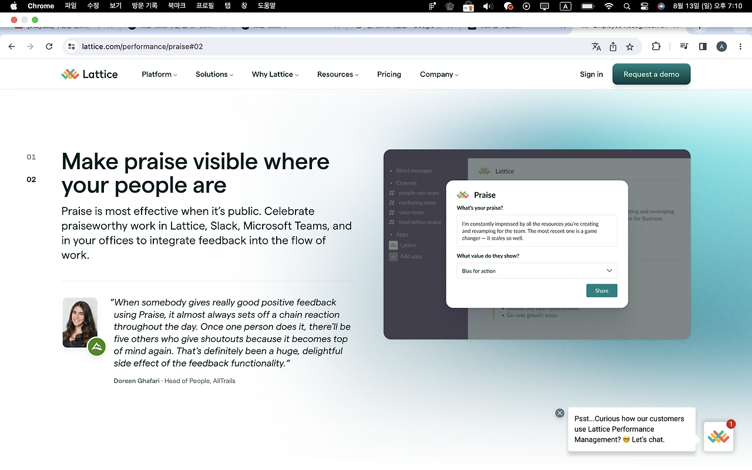Click the address bar URL
The image size is (752, 470).
pos(142,46)
